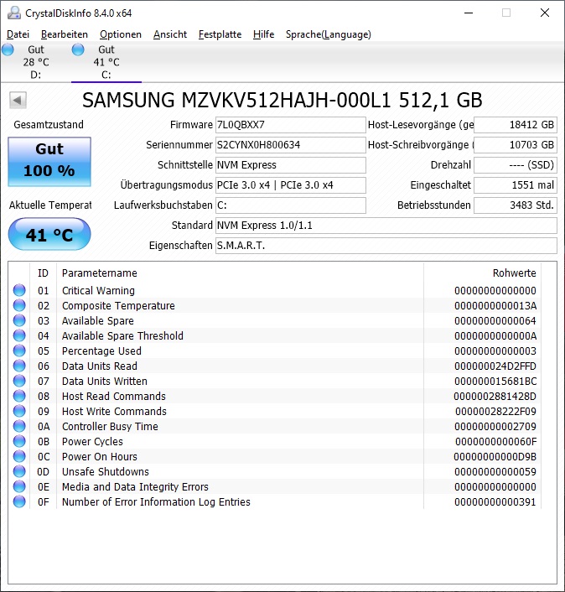Click the status orb of Data Units Written
Screen dimensions: 565x592
coord(19,381)
